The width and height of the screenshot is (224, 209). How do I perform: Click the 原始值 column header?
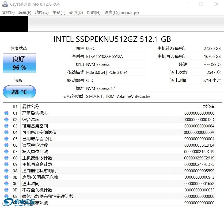[x=208, y=106]
